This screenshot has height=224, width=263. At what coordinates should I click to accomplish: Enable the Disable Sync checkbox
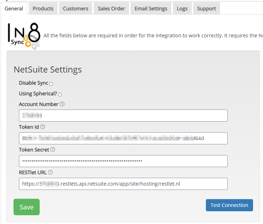point(51,84)
